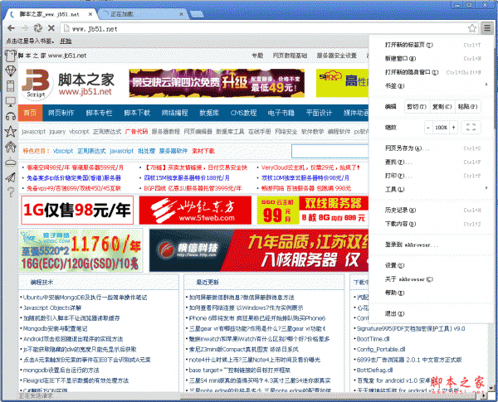Image resolution: width=498 pixels, height=402 pixels.
Task: Click 粘贴 in the edit row
Action: (467, 107)
